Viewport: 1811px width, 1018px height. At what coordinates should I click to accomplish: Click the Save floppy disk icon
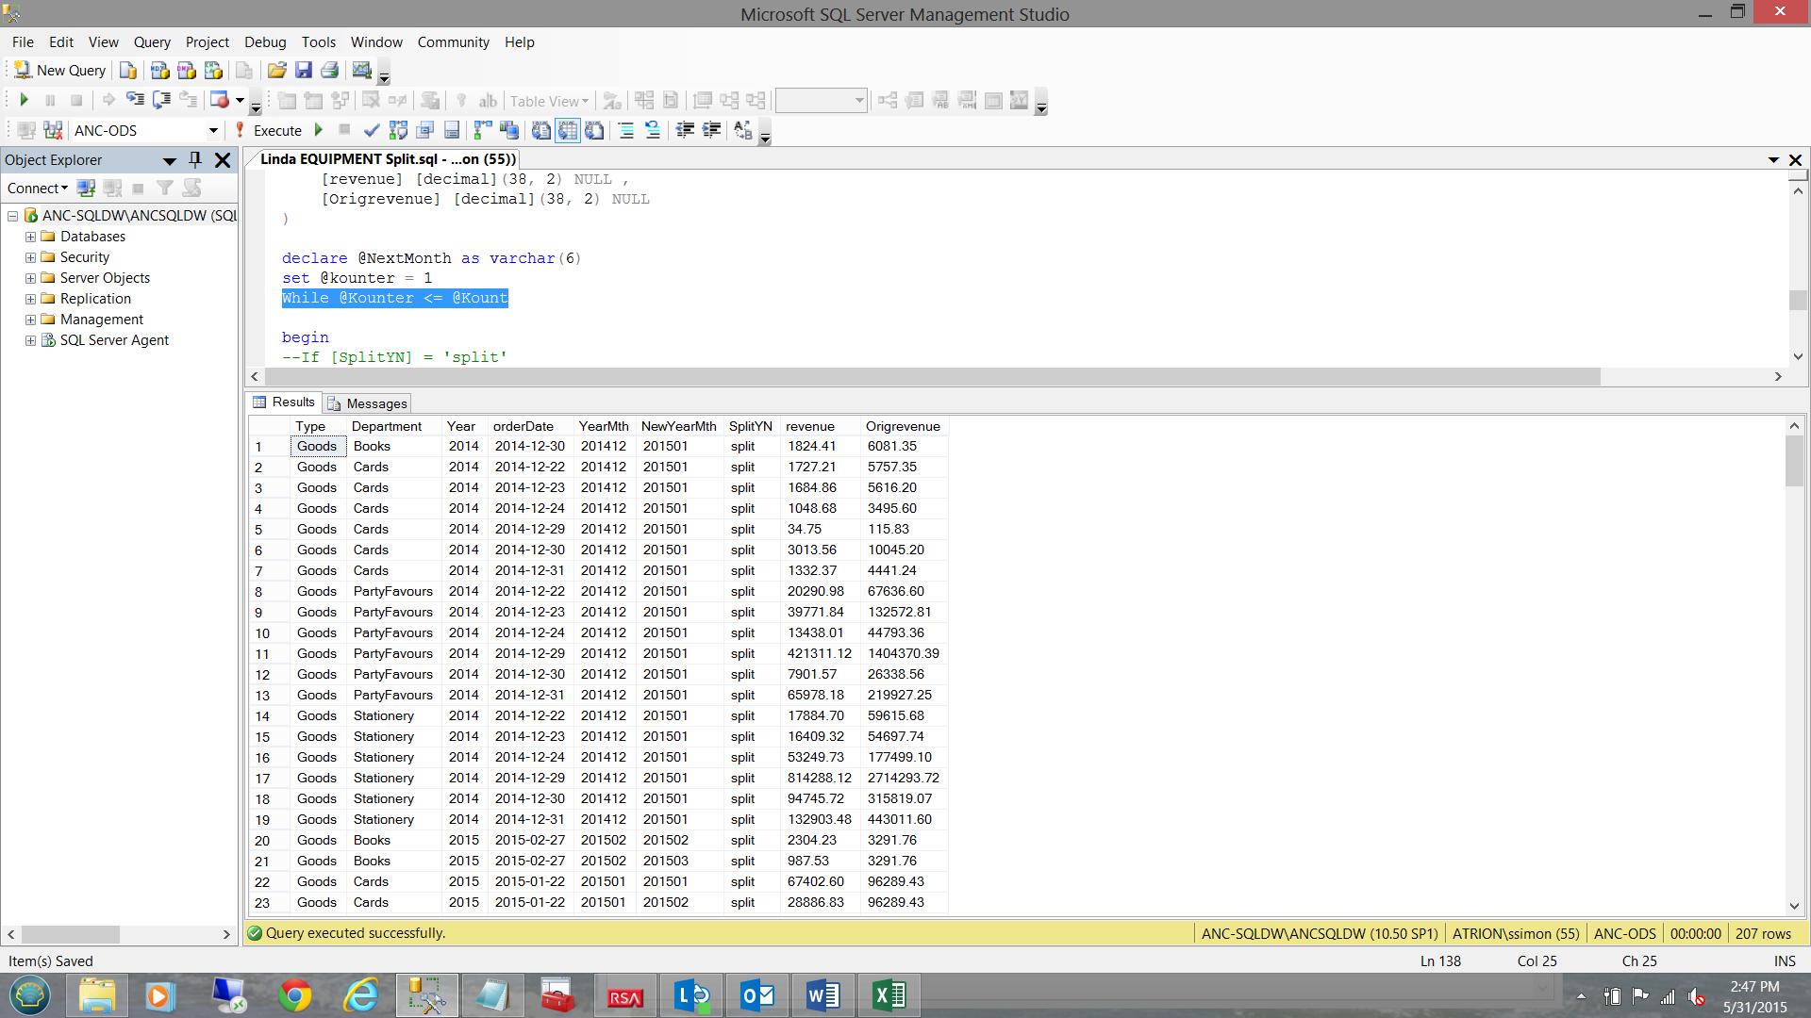tap(304, 71)
